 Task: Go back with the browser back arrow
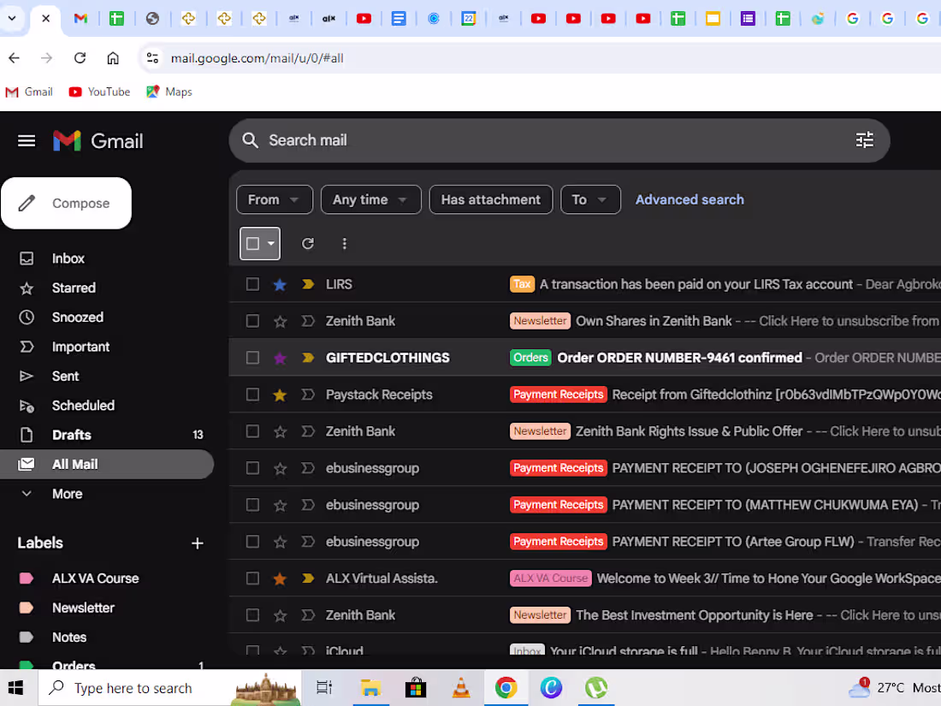pos(15,58)
